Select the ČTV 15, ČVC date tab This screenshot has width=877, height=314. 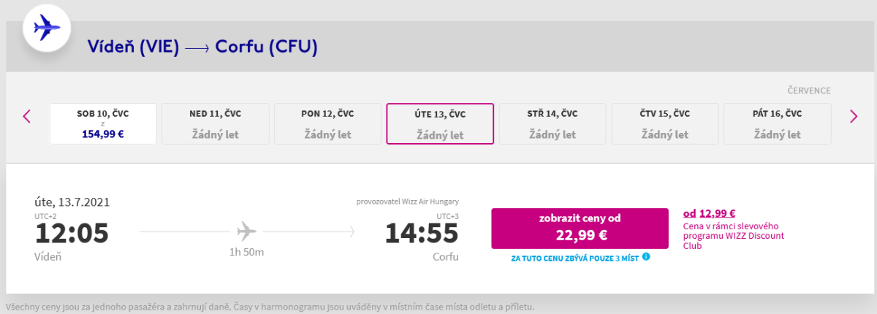click(664, 124)
